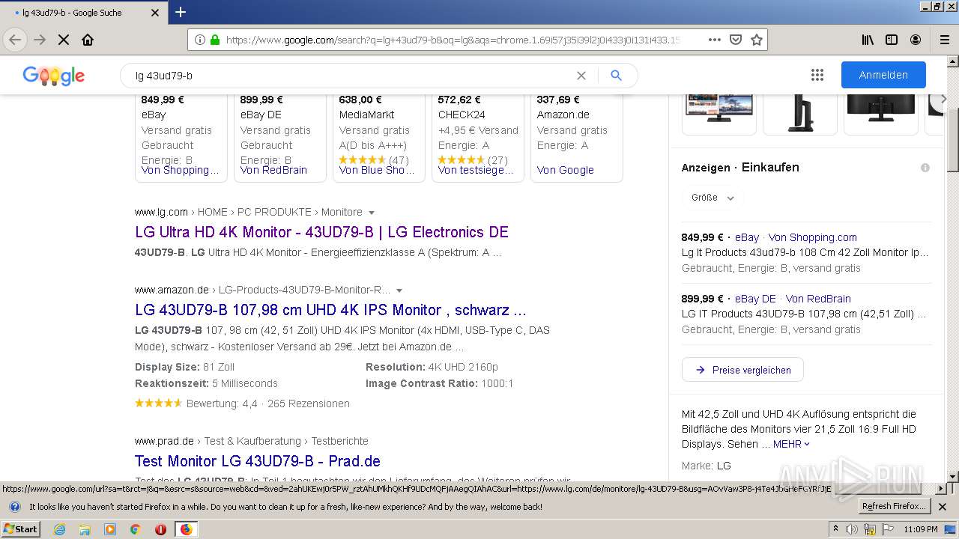Open Windows Explorer from the taskbar
959x539 pixels.
pyautogui.click(x=85, y=529)
